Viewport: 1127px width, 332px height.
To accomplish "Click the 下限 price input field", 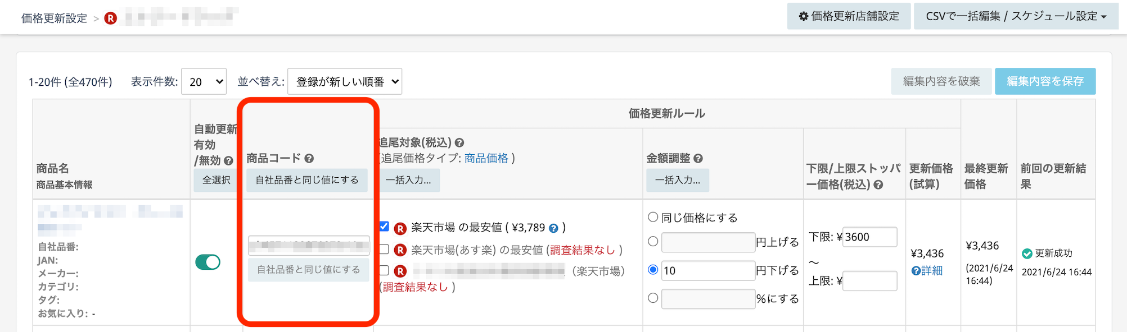I will [x=869, y=237].
